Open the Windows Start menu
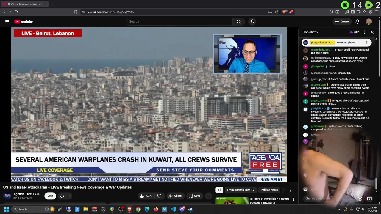This screenshot has width=381, height=214. [6, 209]
